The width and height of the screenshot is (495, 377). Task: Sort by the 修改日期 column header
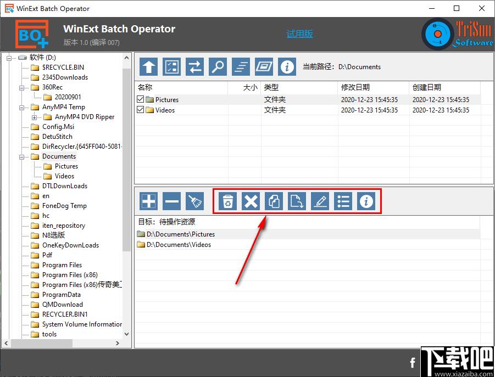374,87
